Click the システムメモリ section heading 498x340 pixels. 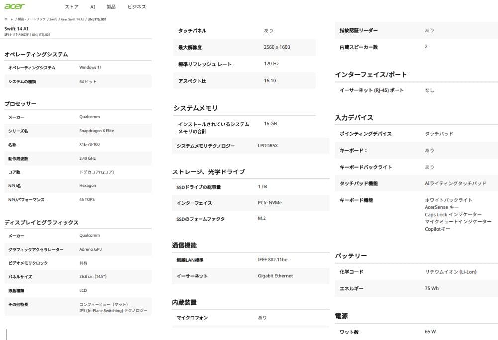click(195, 108)
